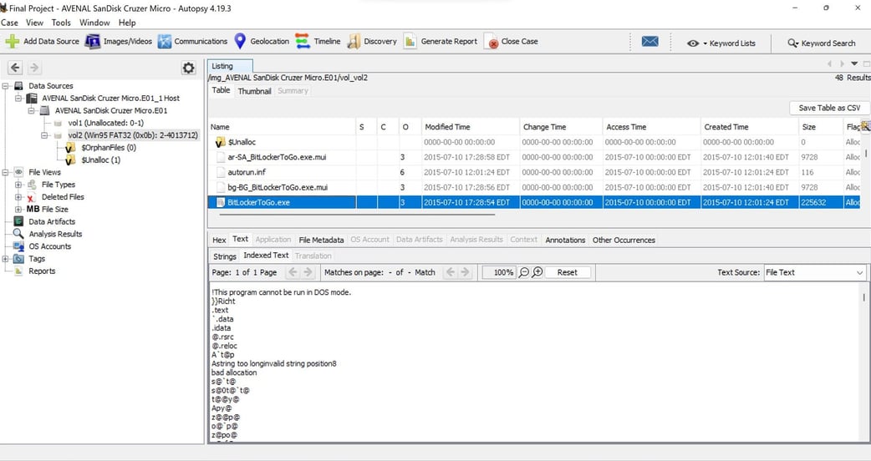Image resolution: width=871 pixels, height=461 pixels.
Task: Click the table column chooser icon
Action: tap(865, 127)
